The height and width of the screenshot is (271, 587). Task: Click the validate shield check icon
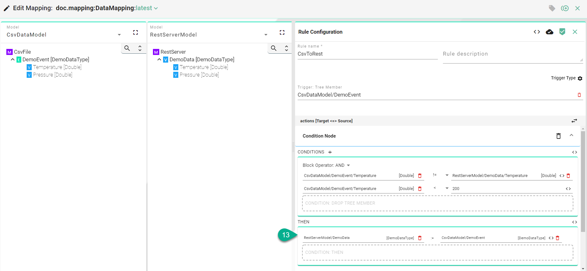pyautogui.click(x=562, y=32)
